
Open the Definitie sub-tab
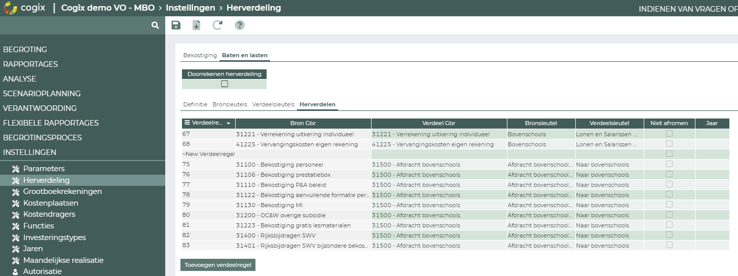pyautogui.click(x=195, y=104)
